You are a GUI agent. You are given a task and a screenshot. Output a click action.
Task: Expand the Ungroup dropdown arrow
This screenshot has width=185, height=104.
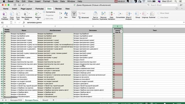click(x=147, y=14)
